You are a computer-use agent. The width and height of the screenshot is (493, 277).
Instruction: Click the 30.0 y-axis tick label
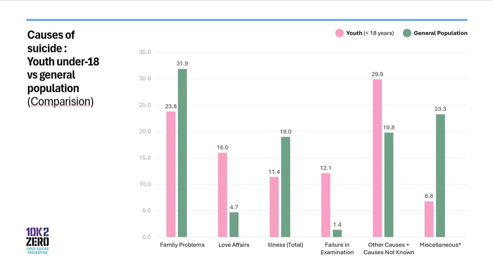pos(145,78)
